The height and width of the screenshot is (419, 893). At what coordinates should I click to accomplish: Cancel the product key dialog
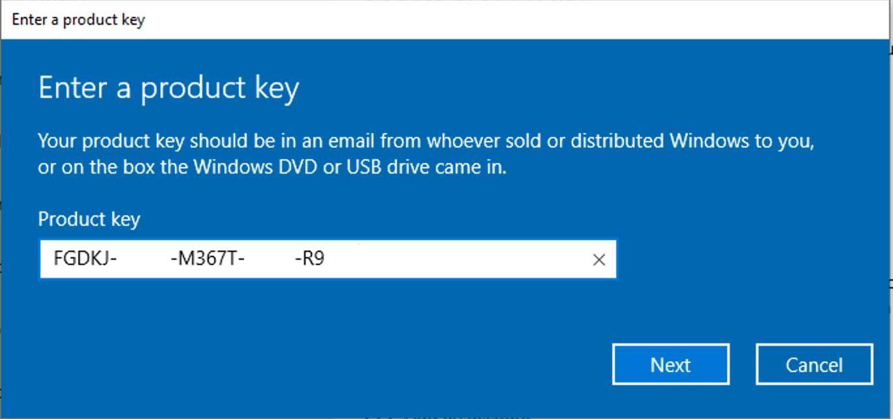click(x=814, y=364)
